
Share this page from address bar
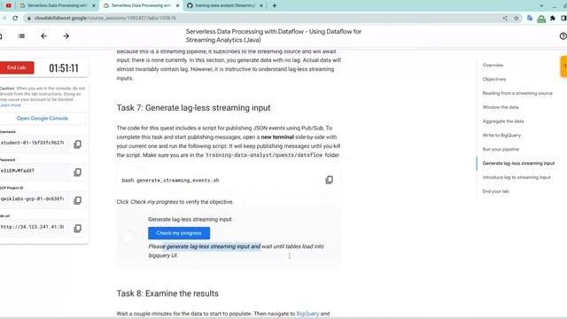(x=505, y=18)
